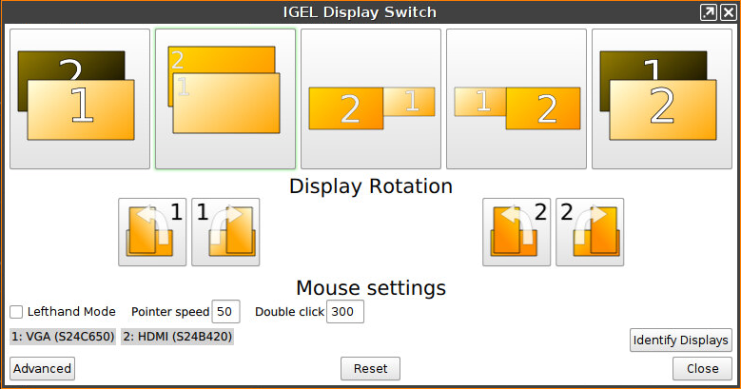741x389 pixels.
Task: Rotate display 2 counterclockwise
Action: (517, 232)
